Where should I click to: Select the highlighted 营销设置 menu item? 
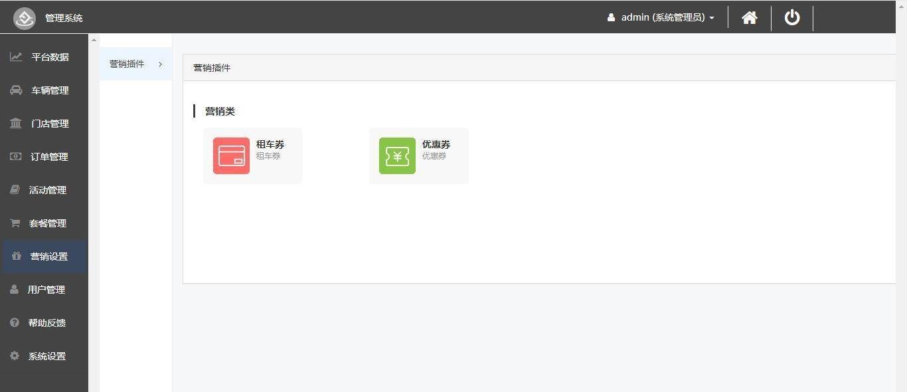point(44,256)
